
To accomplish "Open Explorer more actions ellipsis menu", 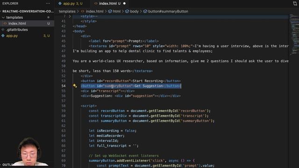I will pyautogui.click(x=48, y=3).
